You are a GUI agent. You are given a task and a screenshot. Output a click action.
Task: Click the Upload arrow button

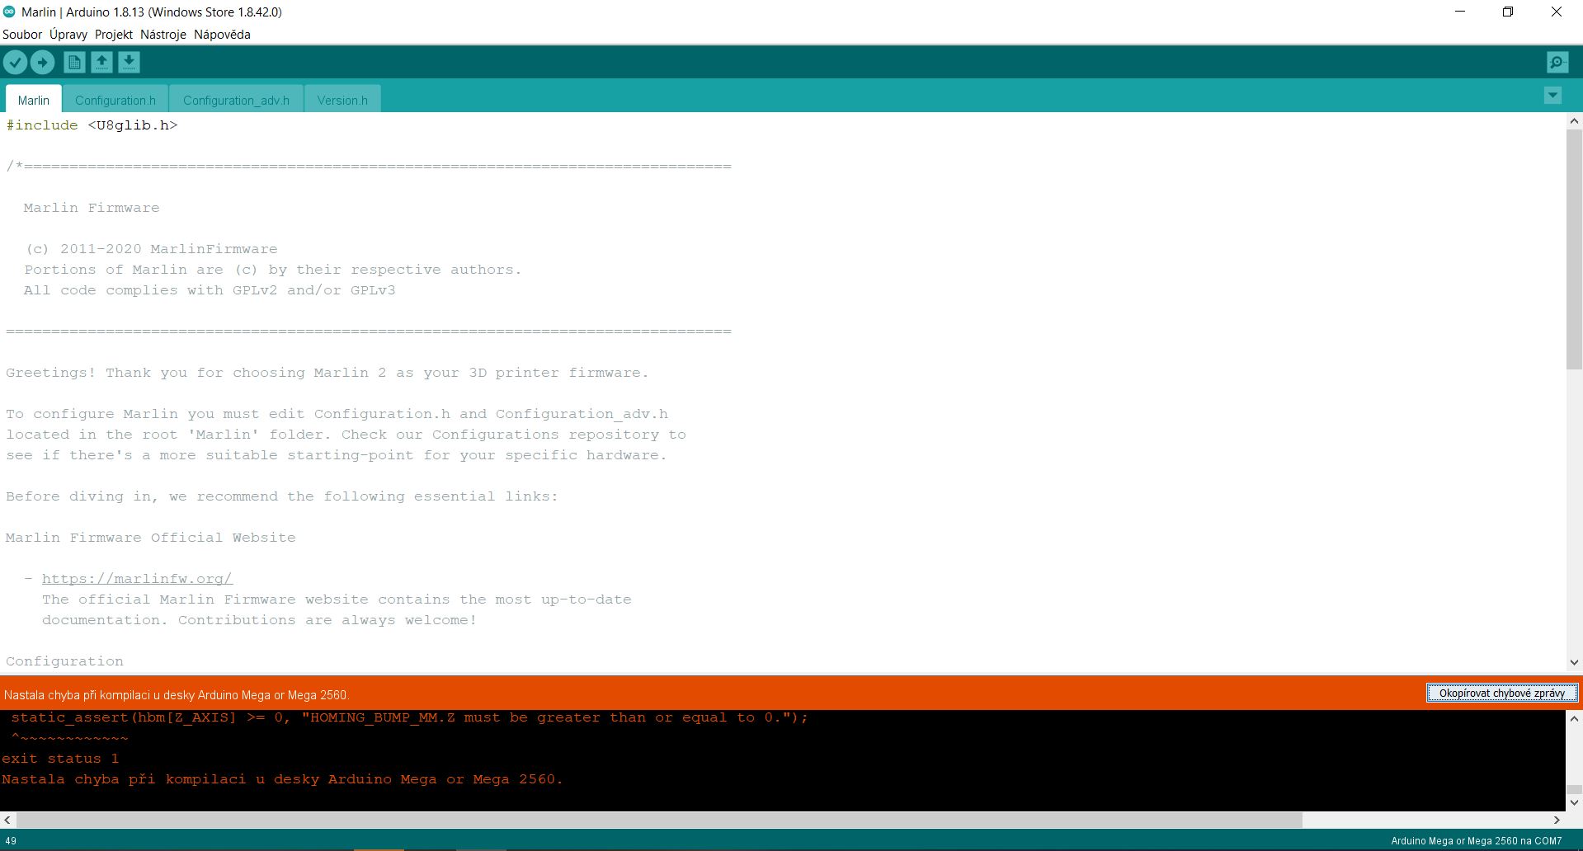(43, 63)
